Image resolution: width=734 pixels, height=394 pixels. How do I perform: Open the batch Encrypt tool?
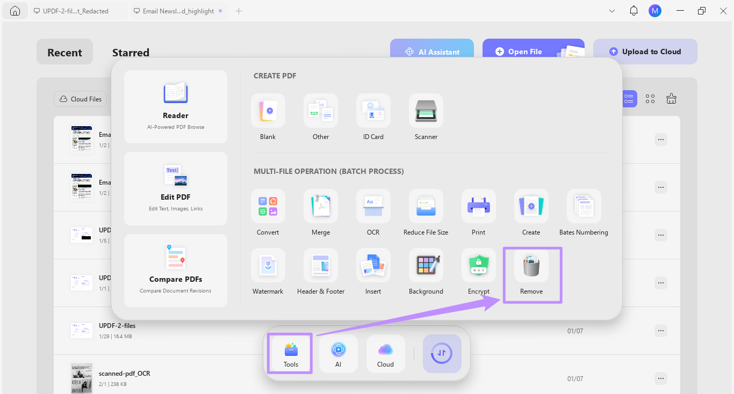pyautogui.click(x=479, y=265)
